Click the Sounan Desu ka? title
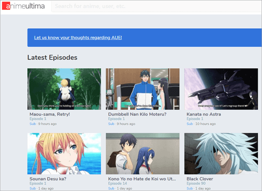Screen dimensions: 262x191 point(48,179)
